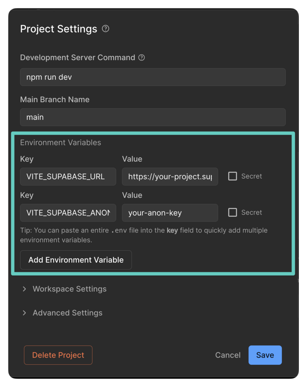307x387 pixels.
Task: Select the VITE_SUPABASE_ANON key field
Action: (68, 213)
